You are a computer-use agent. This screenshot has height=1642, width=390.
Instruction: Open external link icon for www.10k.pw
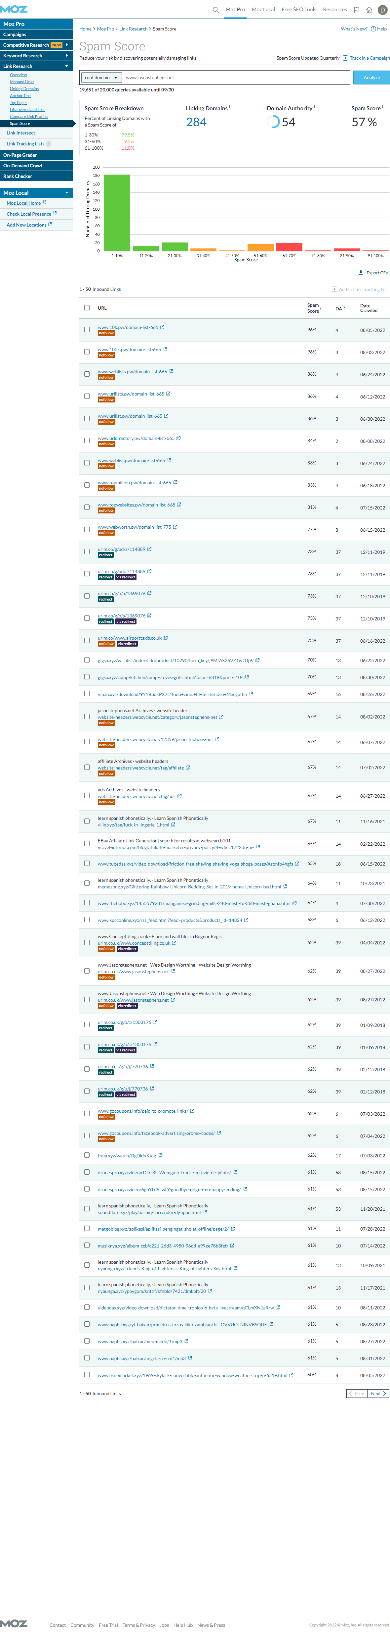click(162, 327)
